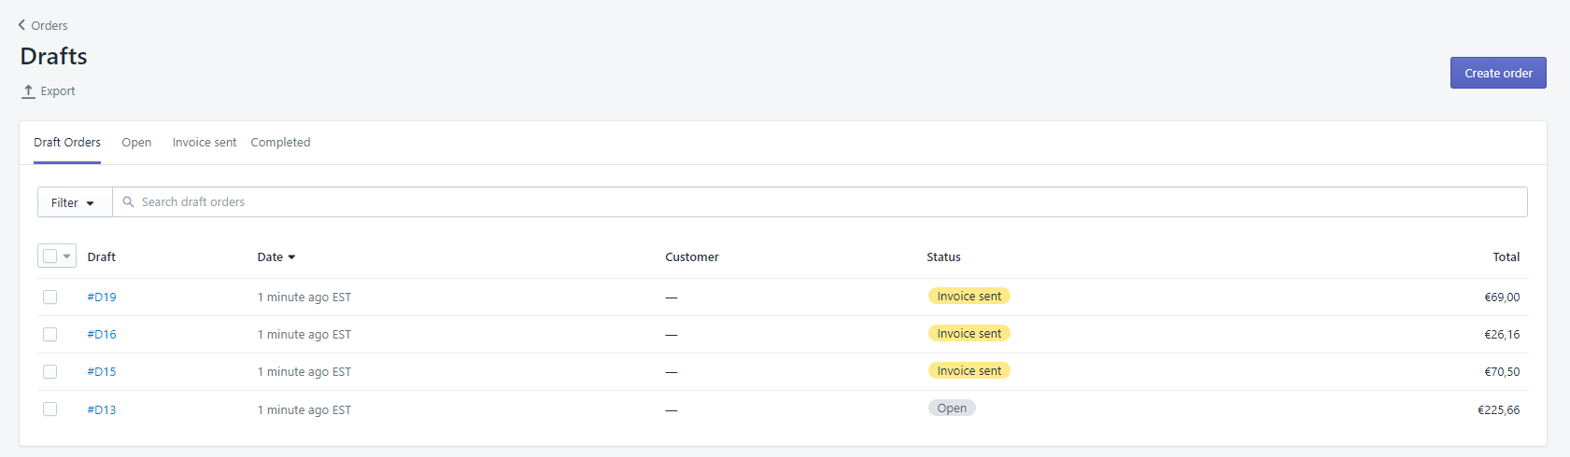Open the Completed tab
This screenshot has height=457, width=1570.
point(280,143)
